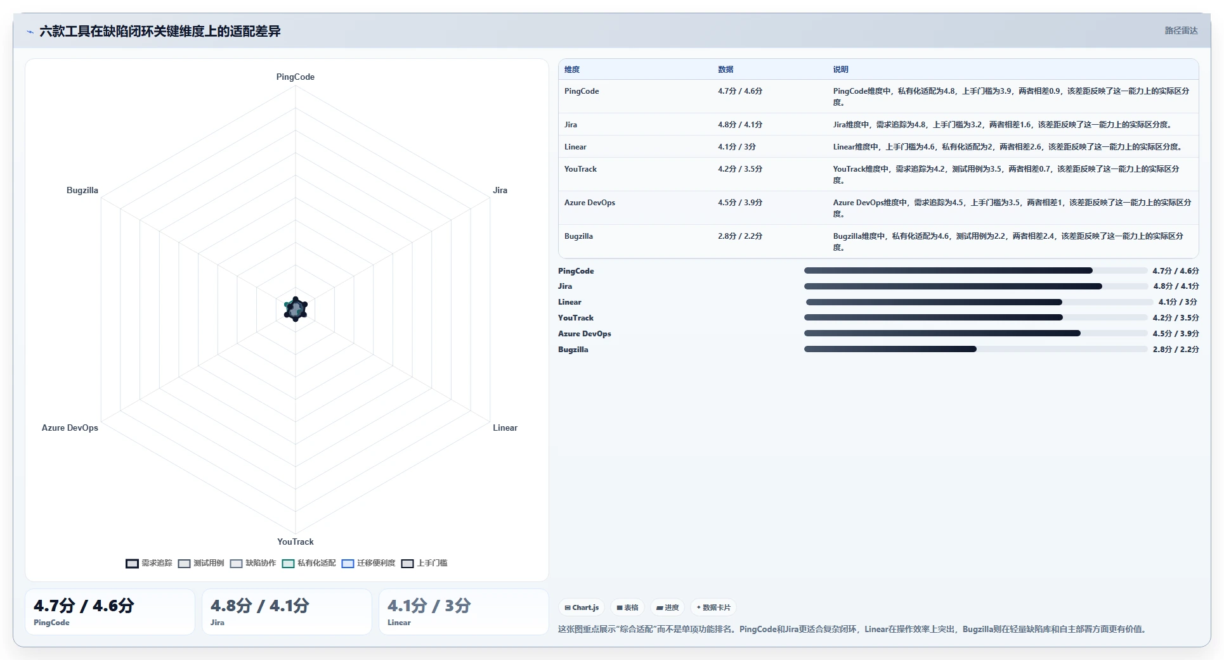Screen dimensions: 1224x660
Task: Open the Linear 4.1分 / 3分 data card
Action: click(x=464, y=612)
